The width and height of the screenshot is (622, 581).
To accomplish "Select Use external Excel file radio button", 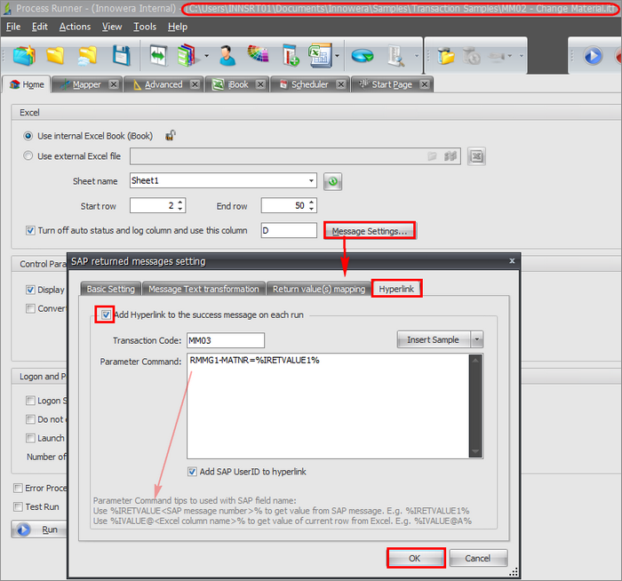I will (28, 156).
